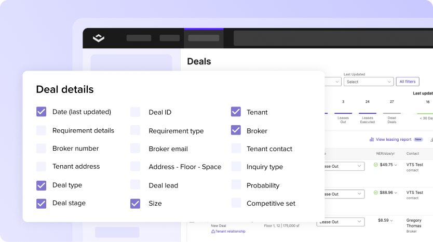Enable the Competitive set checkbox
This screenshot has height=242, width=433.
236,203
